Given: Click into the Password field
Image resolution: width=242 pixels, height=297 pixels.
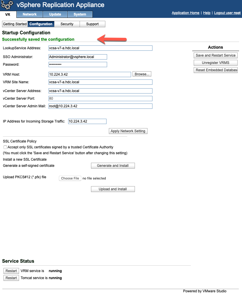Looking at the screenshot, I should click(x=78, y=65).
